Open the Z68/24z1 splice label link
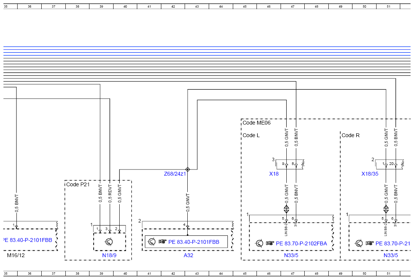Screen dimensions: 414x280 (175, 174)
